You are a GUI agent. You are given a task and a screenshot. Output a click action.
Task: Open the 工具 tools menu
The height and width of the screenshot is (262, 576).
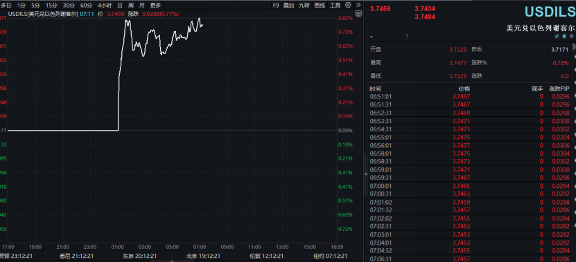(335, 5)
